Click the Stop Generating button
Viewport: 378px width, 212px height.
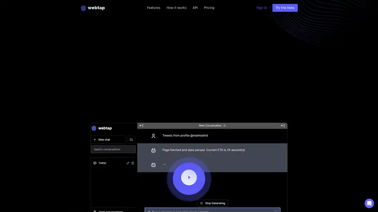tap(212, 203)
